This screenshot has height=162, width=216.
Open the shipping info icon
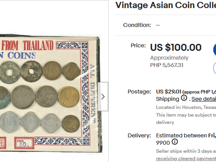[184, 99]
